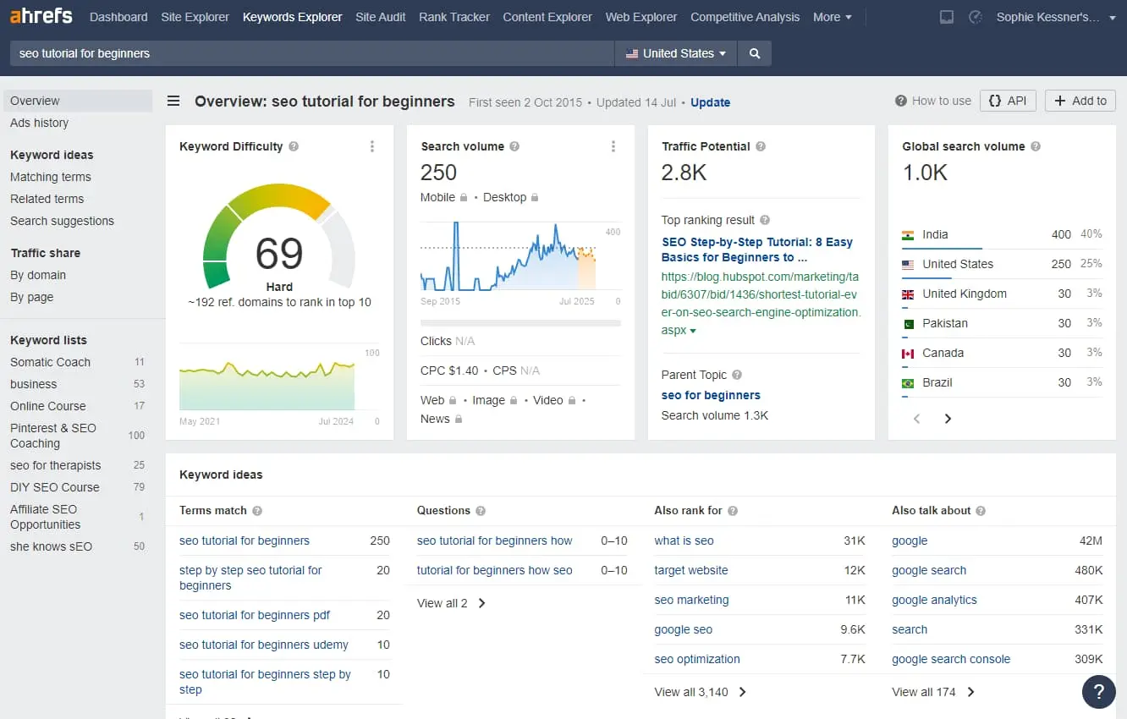Expand the More menu in top navigation
1127x719 pixels.
(833, 17)
